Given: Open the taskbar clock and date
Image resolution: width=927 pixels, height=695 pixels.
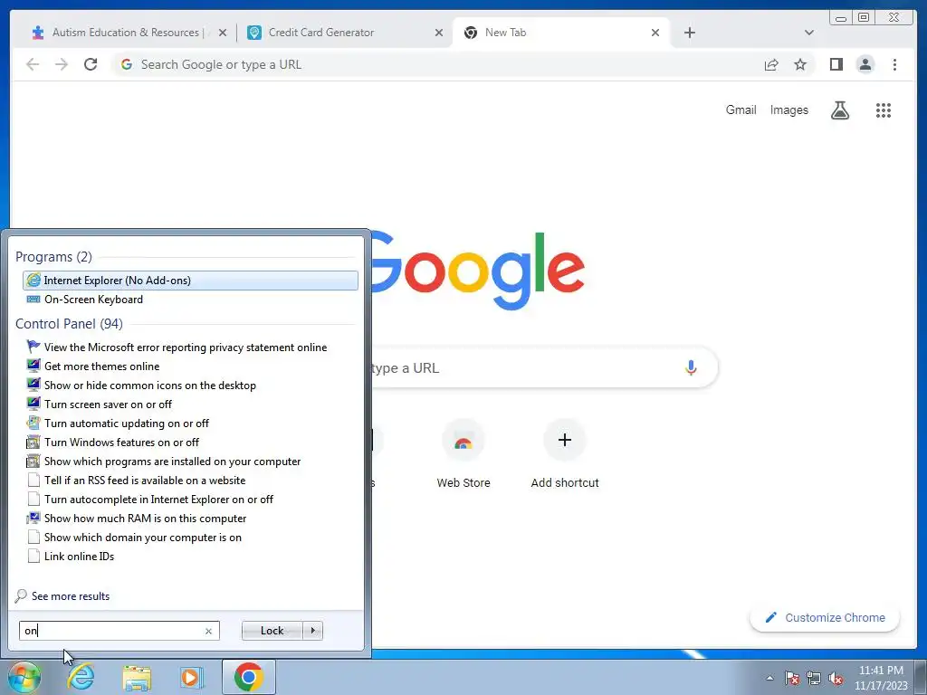Looking at the screenshot, I should [881, 678].
